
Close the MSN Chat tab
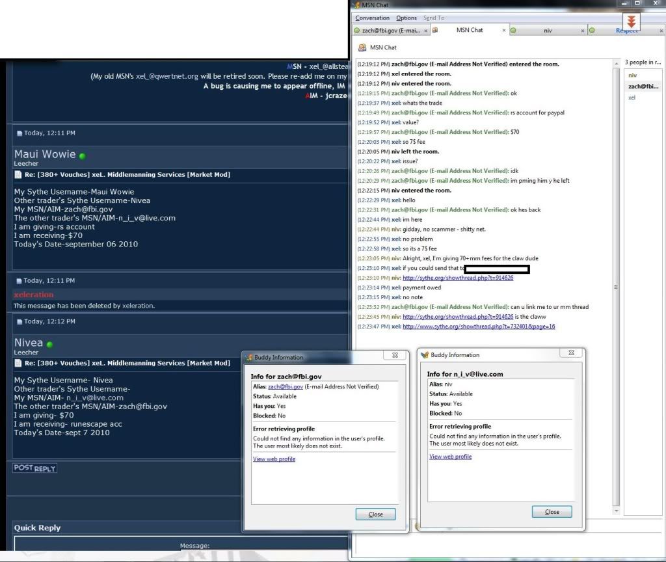coord(504,31)
